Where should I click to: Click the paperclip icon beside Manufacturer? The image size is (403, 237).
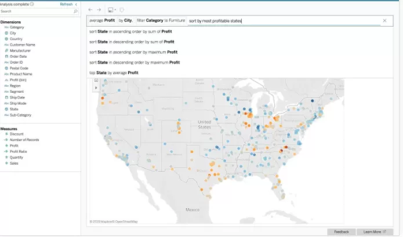(x=6, y=50)
